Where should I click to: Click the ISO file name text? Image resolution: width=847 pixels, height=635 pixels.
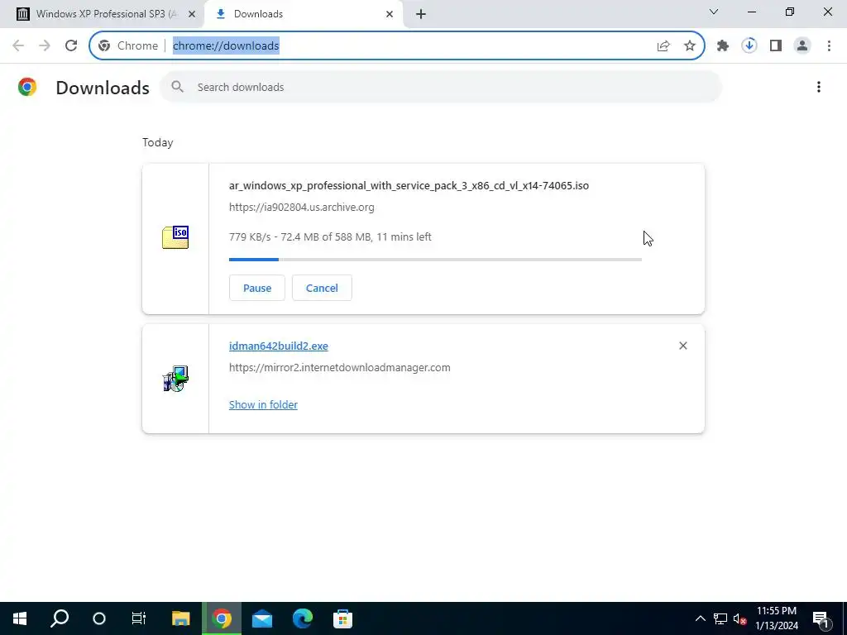409,186
